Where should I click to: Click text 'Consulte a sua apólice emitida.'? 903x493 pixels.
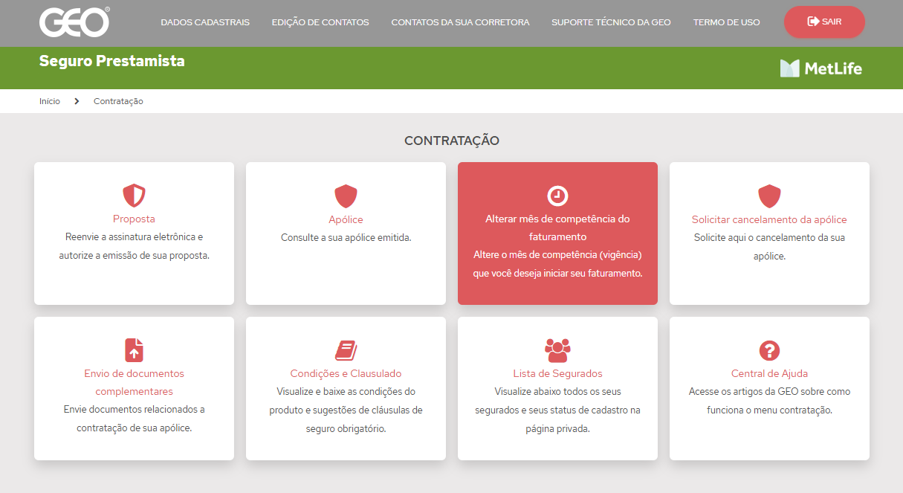coord(346,238)
